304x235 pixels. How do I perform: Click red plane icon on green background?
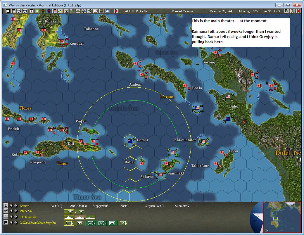point(43,11)
